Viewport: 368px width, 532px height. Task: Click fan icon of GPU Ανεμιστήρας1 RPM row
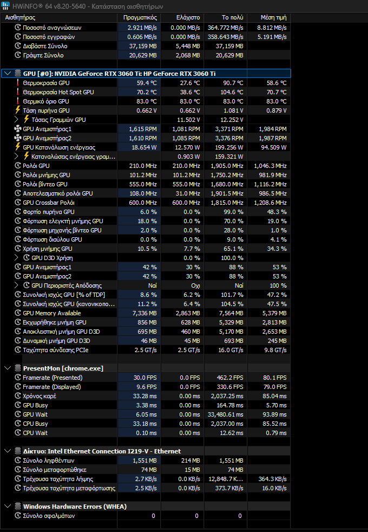[x=18, y=128]
